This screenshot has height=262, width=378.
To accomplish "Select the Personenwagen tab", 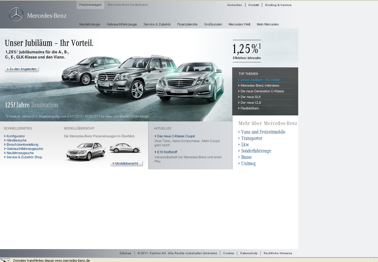I will pos(90,5).
